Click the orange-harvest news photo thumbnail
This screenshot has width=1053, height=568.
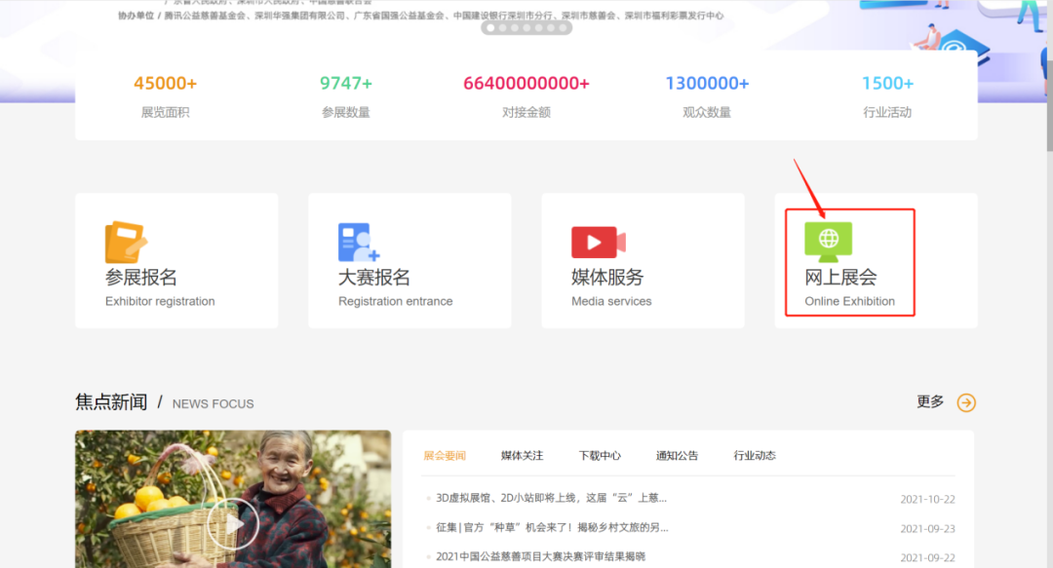pyautogui.click(x=232, y=499)
